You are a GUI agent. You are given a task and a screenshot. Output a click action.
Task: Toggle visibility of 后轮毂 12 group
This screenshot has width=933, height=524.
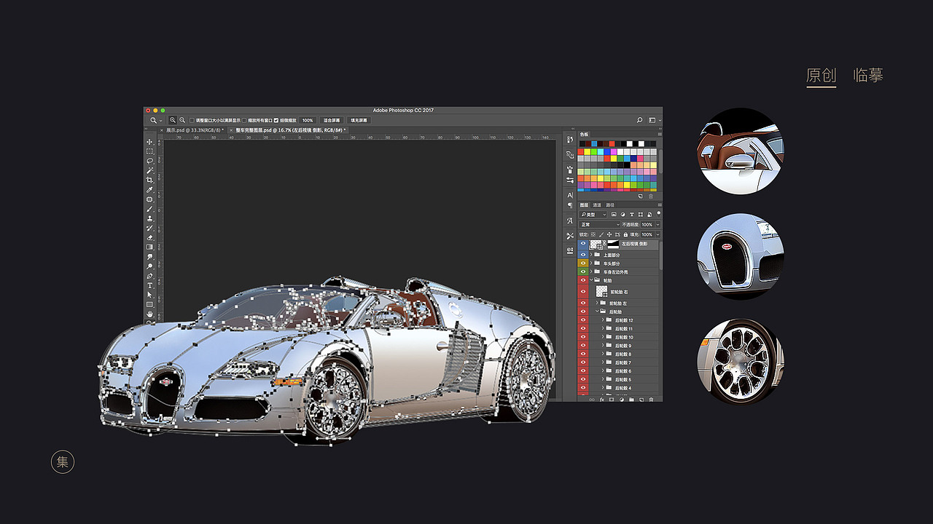582,320
